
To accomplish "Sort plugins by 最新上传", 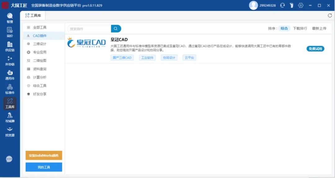I will (x=319, y=29).
